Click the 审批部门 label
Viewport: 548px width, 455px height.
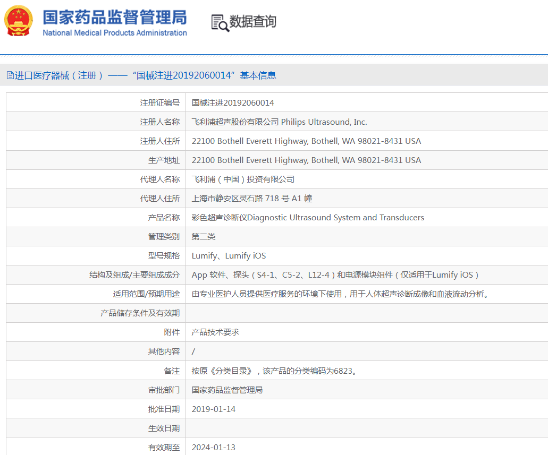(x=164, y=390)
